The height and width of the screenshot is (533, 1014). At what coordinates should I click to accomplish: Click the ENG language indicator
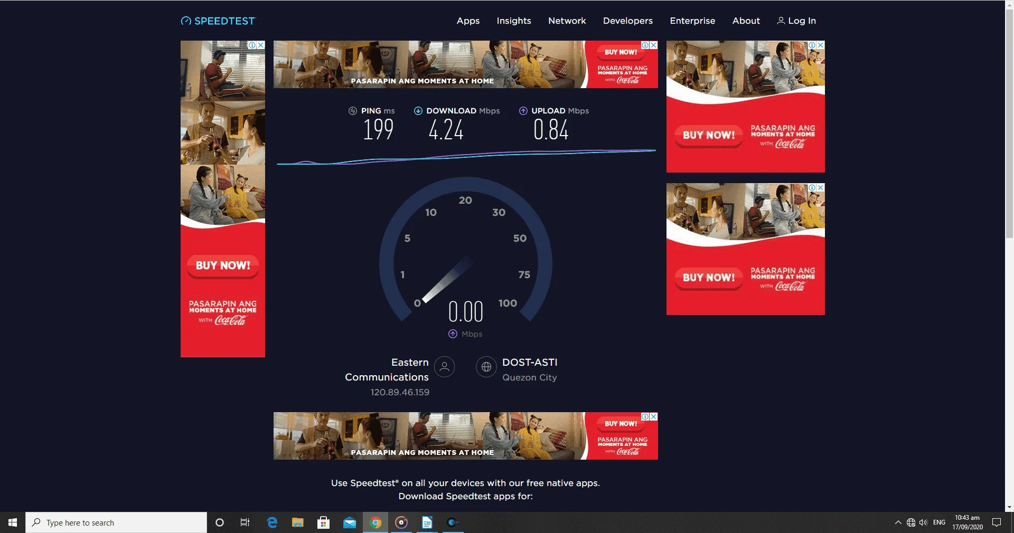pyautogui.click(x=939, y=522)
